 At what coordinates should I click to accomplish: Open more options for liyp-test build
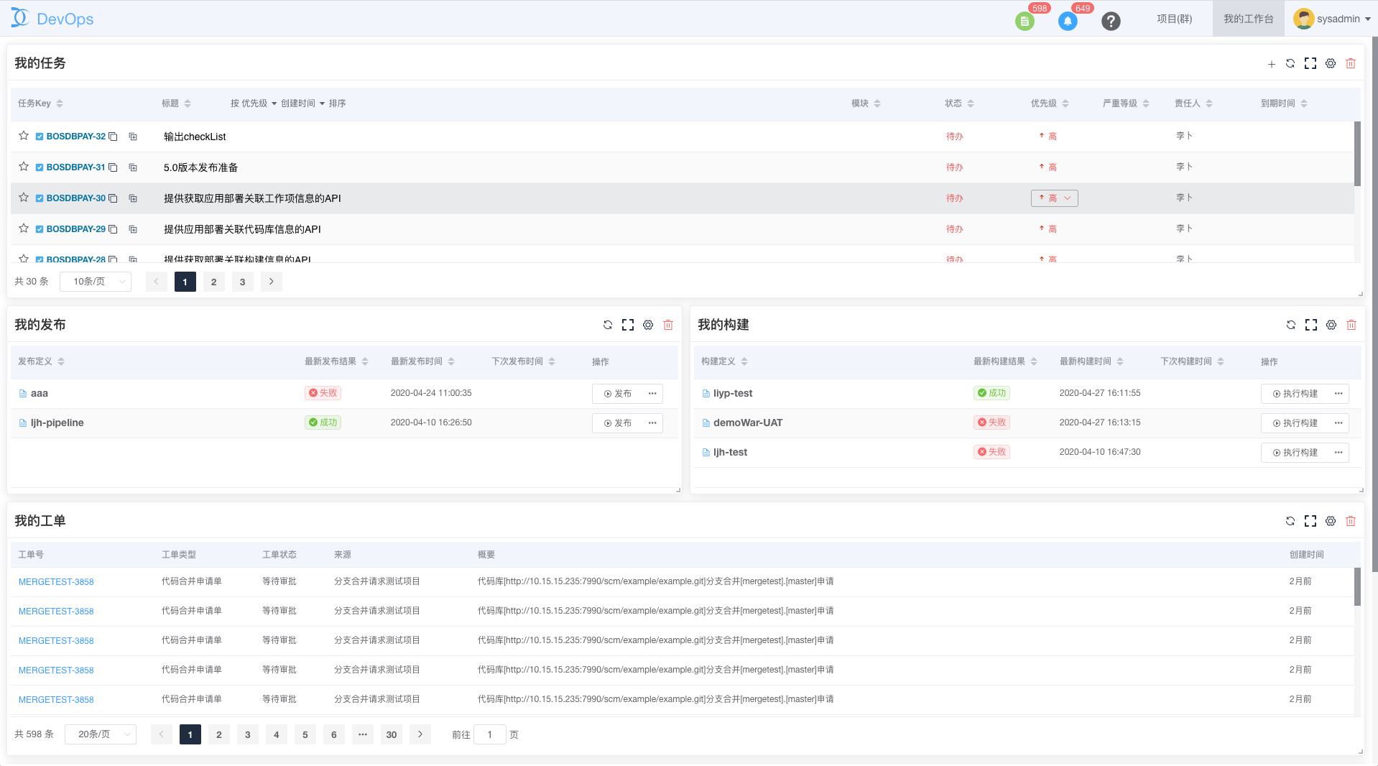point(1338,394)
